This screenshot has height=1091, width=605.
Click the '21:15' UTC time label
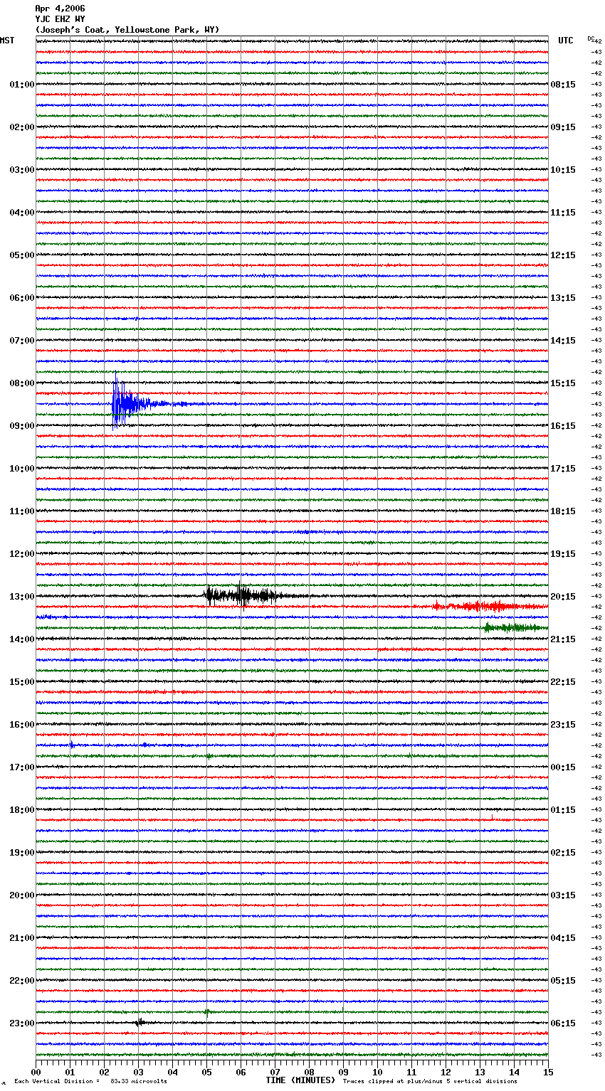(x=563, y=639)
